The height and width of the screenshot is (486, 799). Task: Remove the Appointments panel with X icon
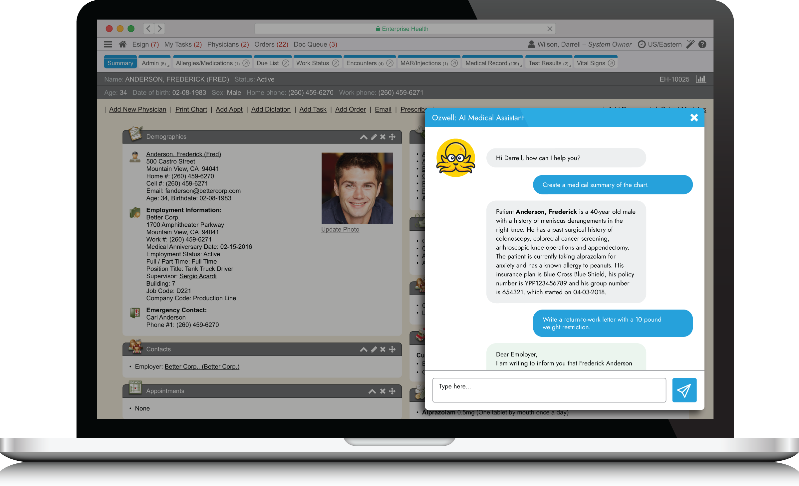tap(383, 391)
